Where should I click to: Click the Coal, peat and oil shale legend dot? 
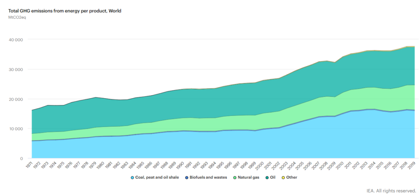[x=132, y=178]
